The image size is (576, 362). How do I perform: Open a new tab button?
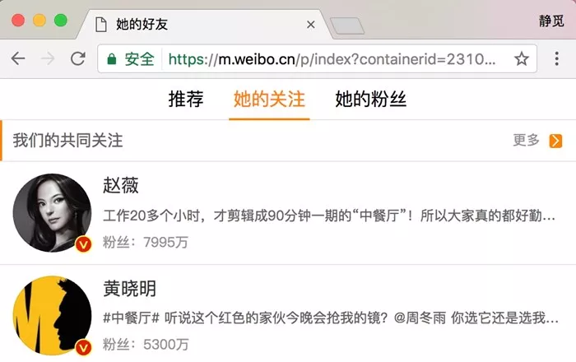[x=347, y=26]
